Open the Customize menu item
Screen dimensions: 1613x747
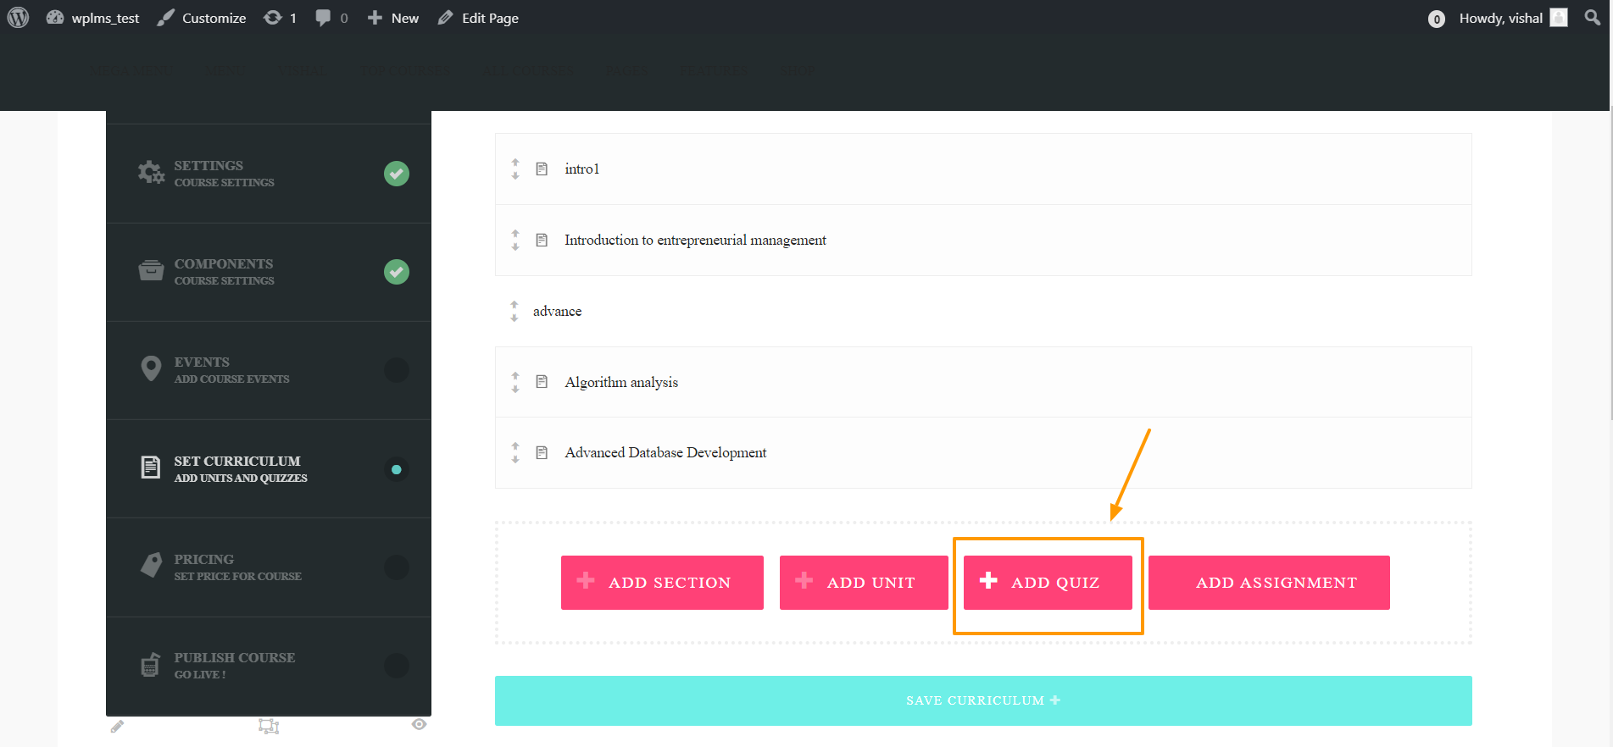click(202, 18)
